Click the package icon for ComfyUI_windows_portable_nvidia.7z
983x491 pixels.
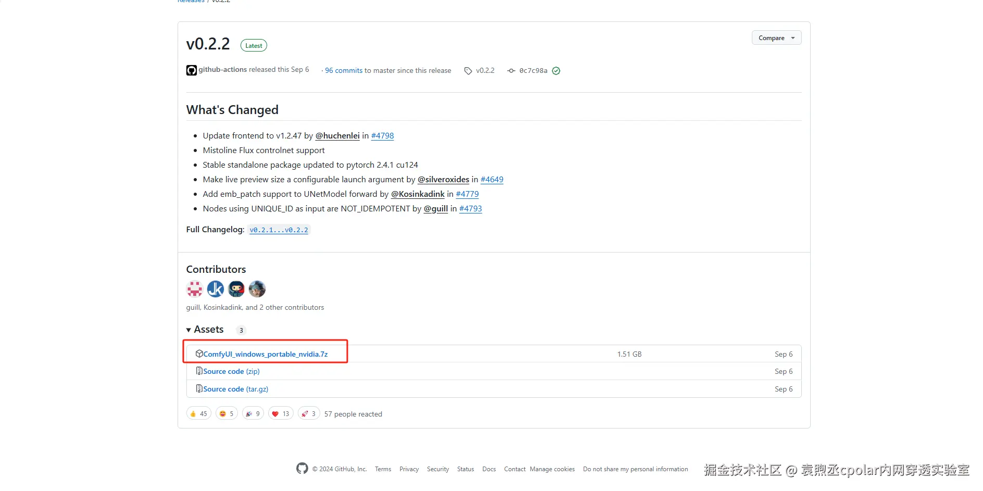coord(199,354)
